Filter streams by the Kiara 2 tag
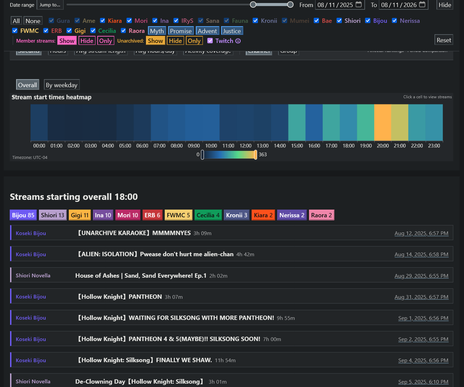The width and height of the screenshot is (464, 387). (263, 215)
